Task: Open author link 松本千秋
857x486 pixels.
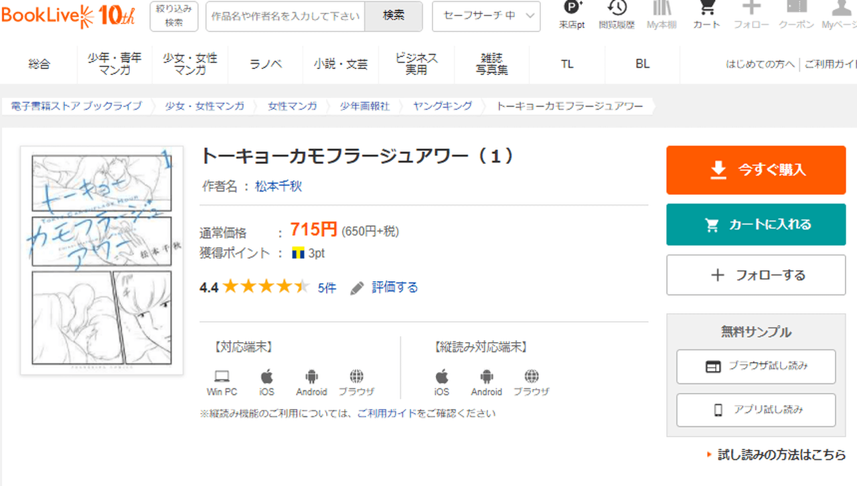Action: (279, 187)
